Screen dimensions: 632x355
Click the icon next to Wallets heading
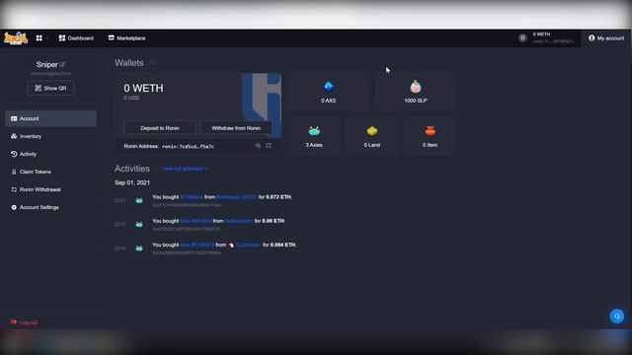[152, 63]
